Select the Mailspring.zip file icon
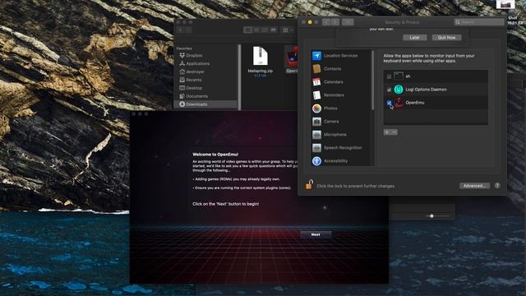Image resolution: width=526 pixels, height=296 pixels. tap(261, 56)
